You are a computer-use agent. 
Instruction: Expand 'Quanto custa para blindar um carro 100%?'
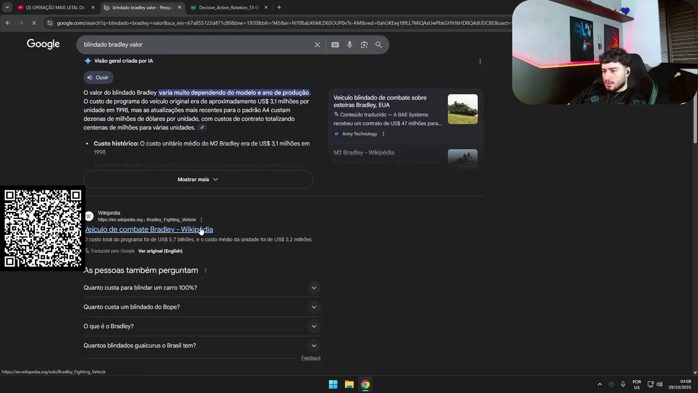pyautogui.click(x=202, y=288)
